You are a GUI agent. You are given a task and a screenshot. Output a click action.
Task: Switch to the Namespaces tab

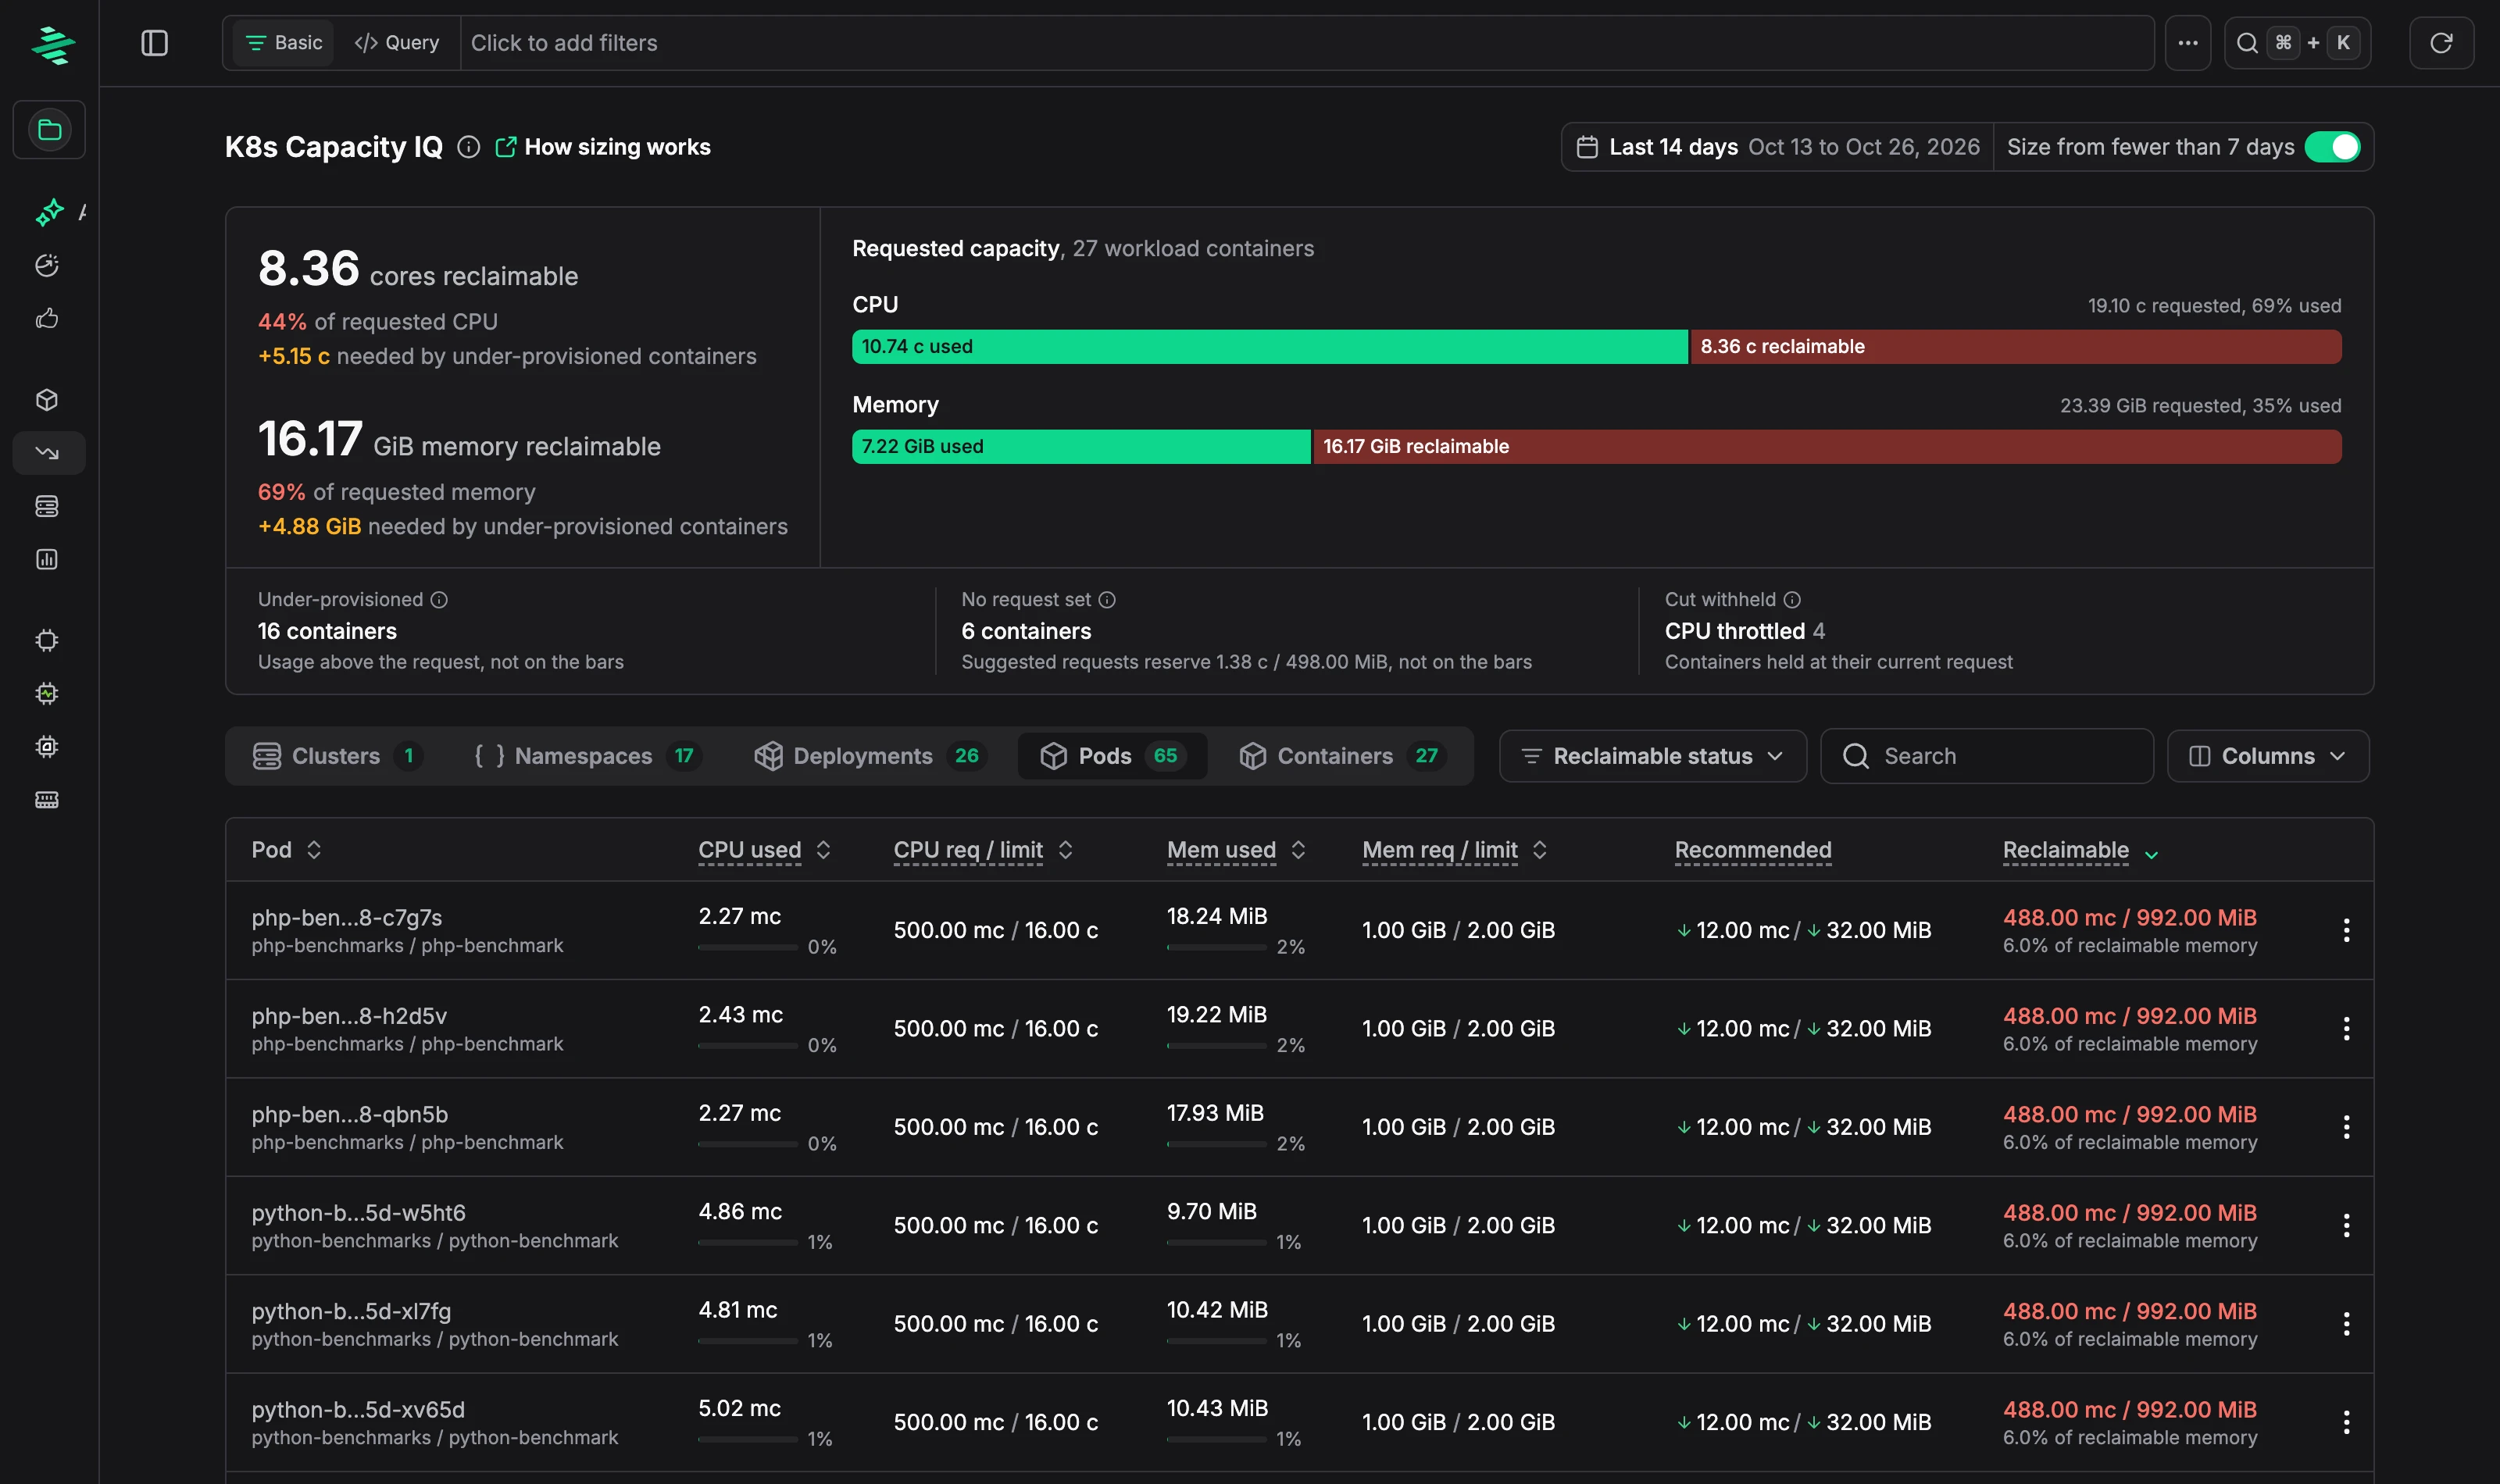pyautogui.click(x=587, y=756)
